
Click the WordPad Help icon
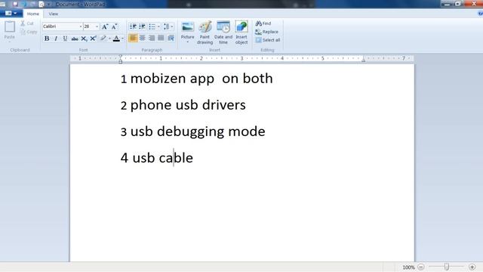480,14
